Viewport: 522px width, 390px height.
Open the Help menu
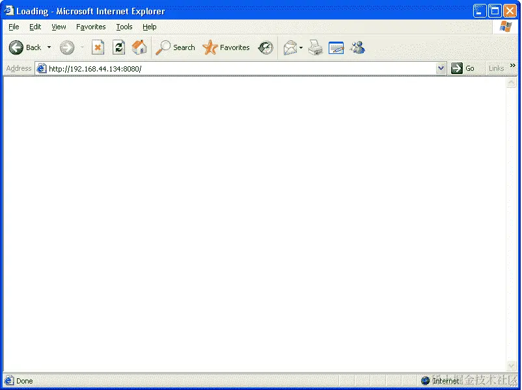pyautogui.click(x=150, y=27)
